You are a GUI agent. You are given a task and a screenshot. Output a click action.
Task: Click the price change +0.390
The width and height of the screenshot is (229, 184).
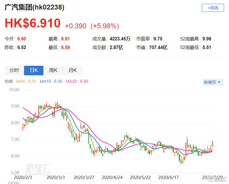[x=76, y=26]
